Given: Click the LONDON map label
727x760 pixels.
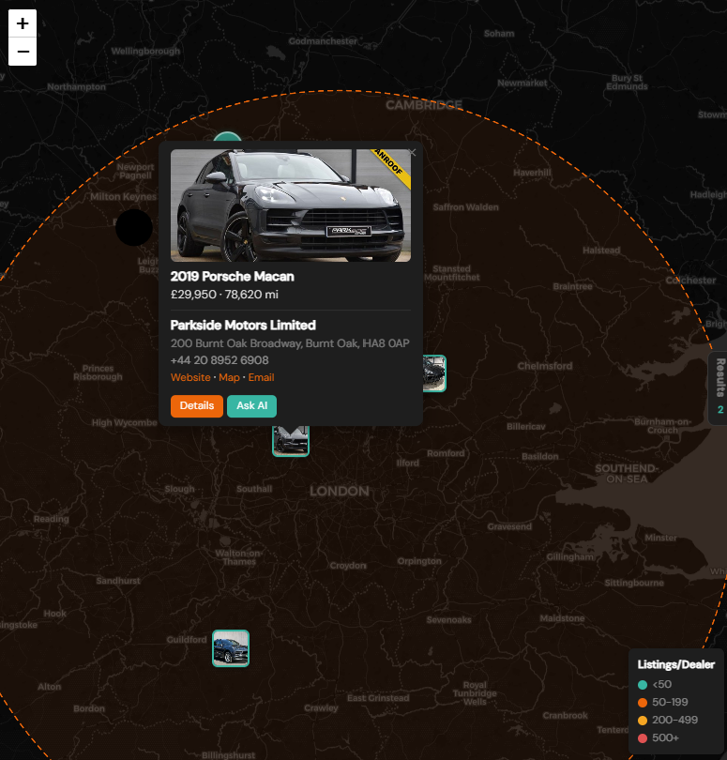Looking at the screenshot, I should tap(340, 492).
